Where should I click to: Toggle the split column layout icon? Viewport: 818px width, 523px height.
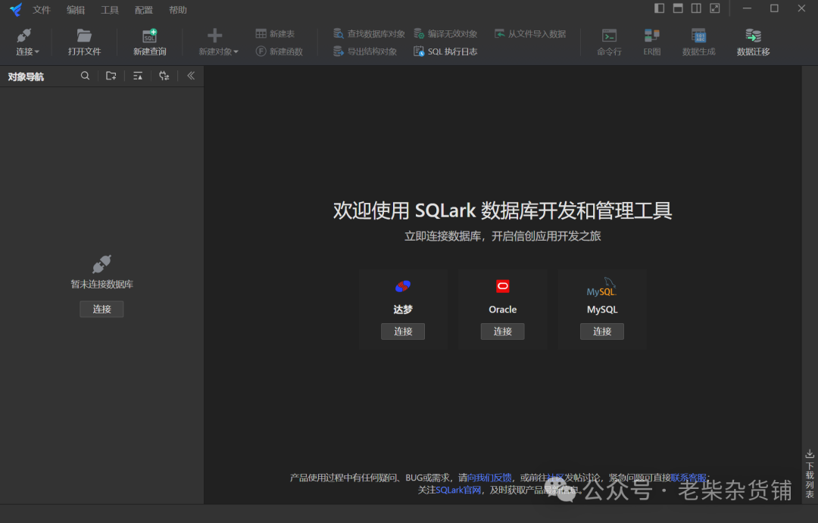coord(696,8)
